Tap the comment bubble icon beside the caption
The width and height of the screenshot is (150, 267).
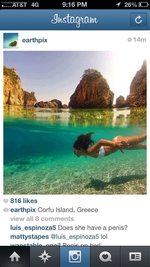6,210
